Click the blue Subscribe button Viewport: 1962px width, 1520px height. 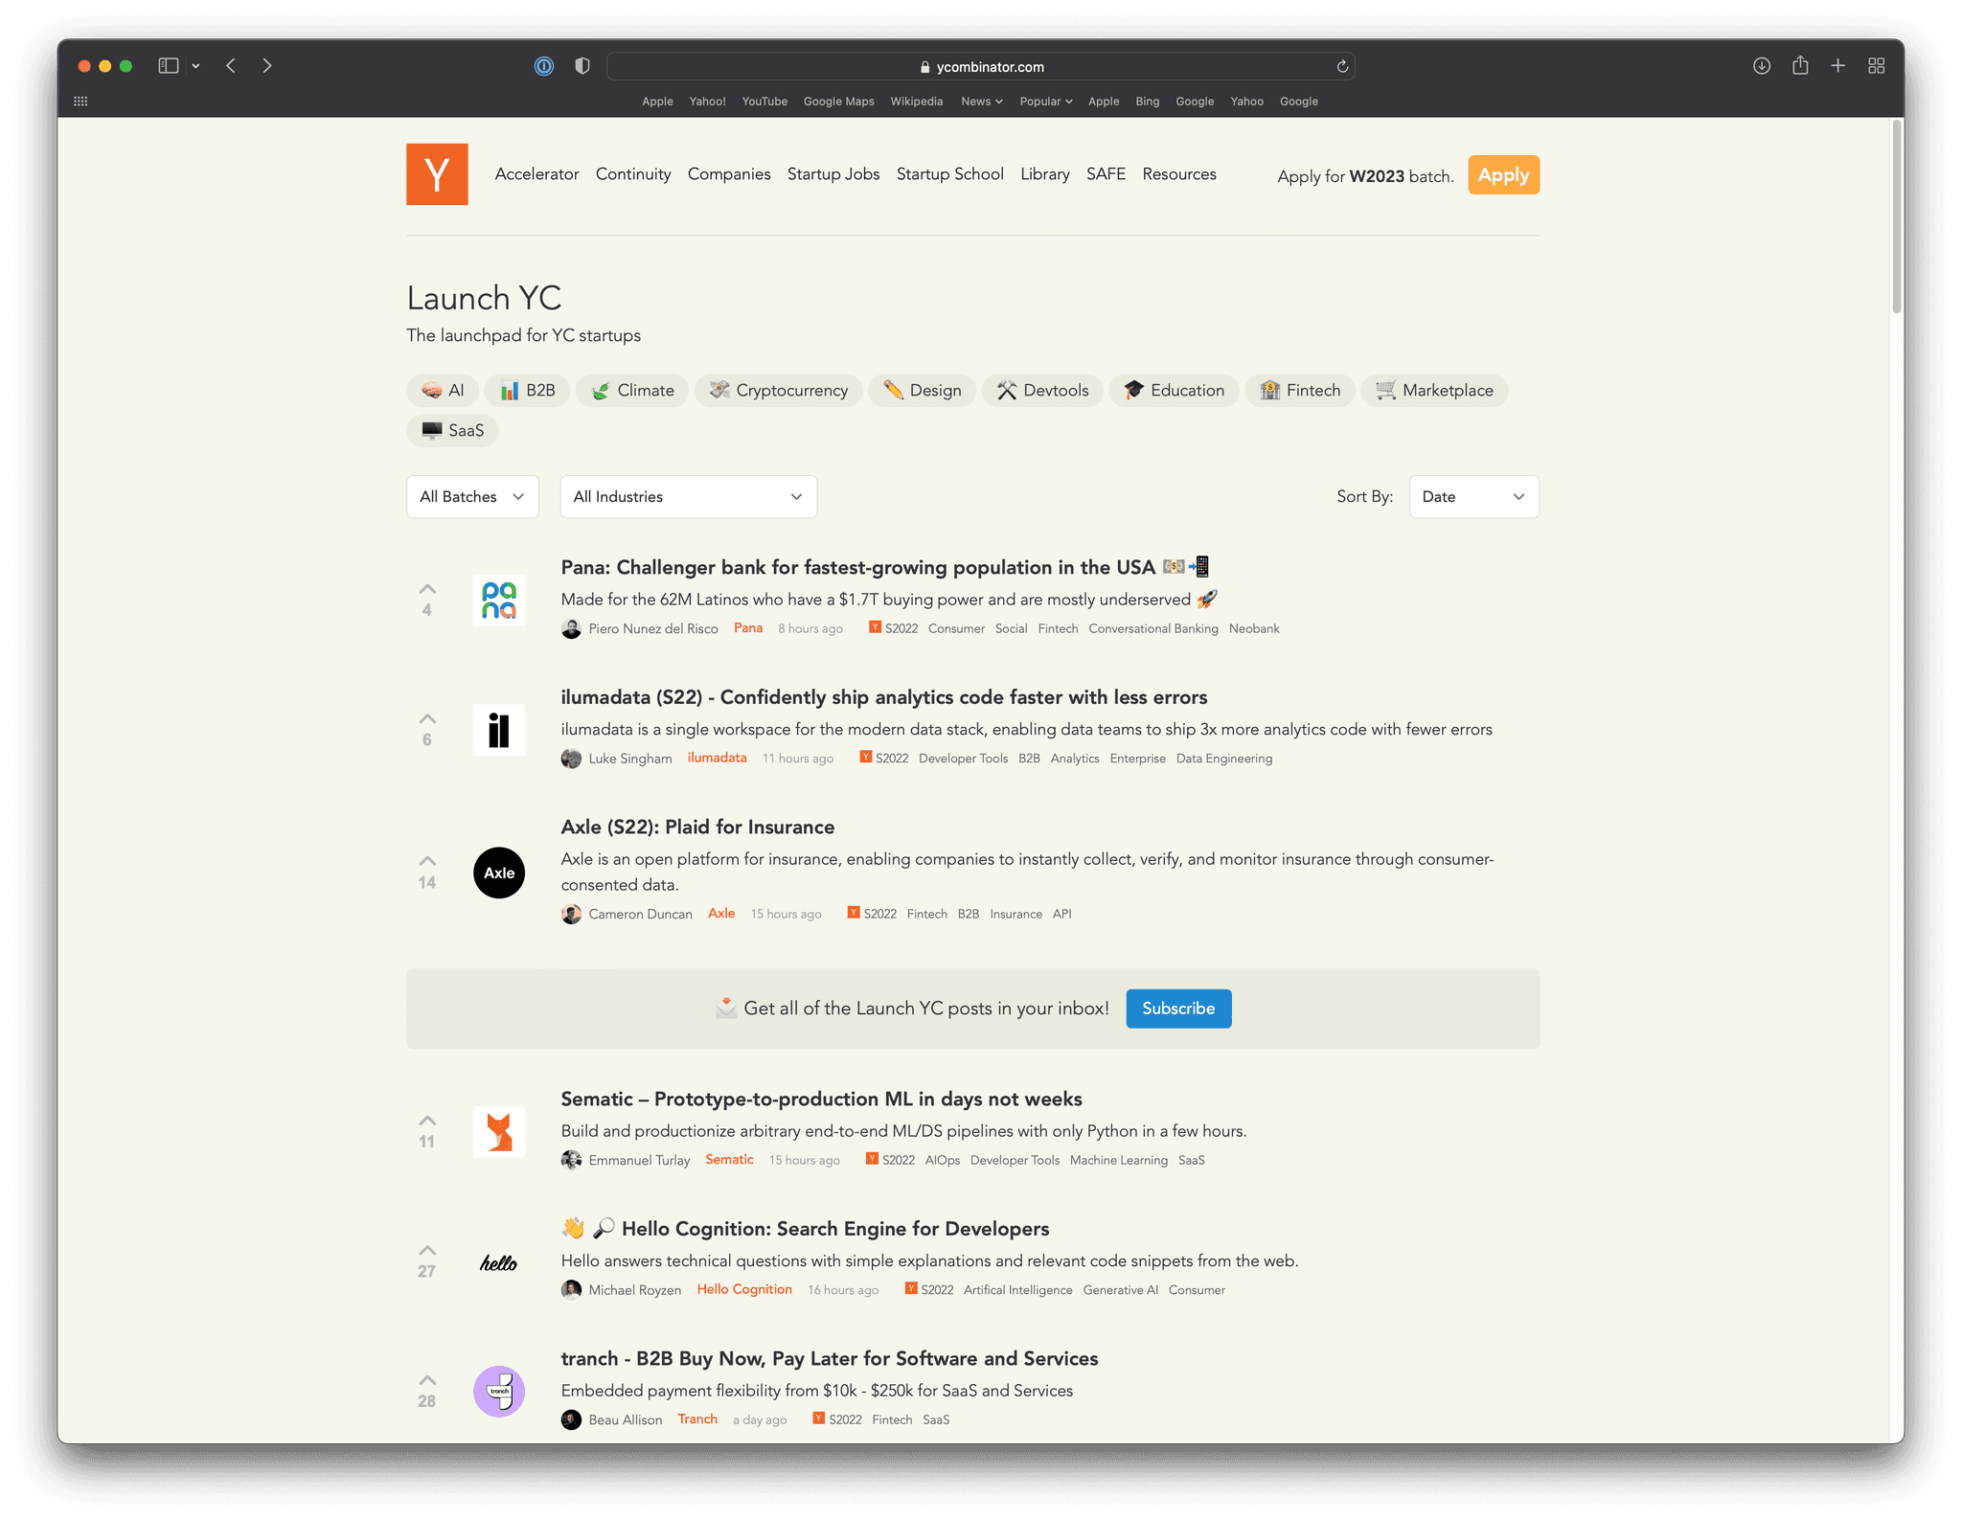1177,1009
